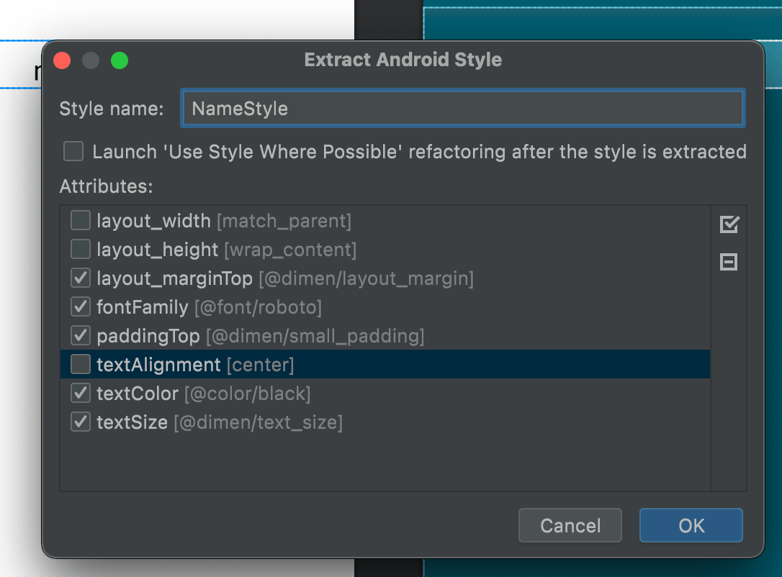Select the textColor [@color/black] row text
782x577 pixels.
tap(204, 394)
